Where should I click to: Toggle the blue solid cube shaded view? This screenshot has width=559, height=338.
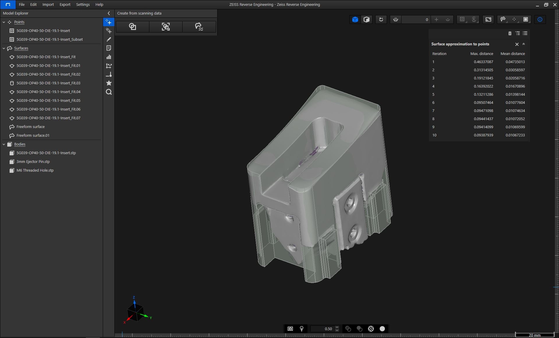[x=355, y=19]
